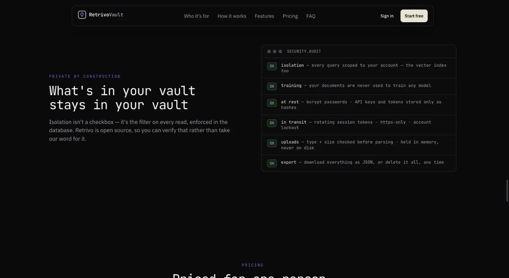Click the page vertical scrollbar thumb
Image resolution: width=509 pixels, height=278 pixels.
click(507, 191)
